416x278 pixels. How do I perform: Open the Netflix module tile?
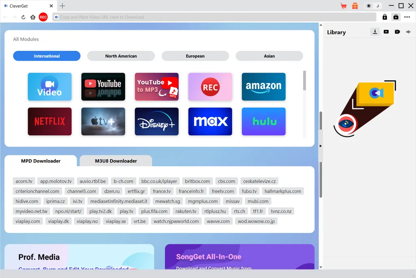50,121
